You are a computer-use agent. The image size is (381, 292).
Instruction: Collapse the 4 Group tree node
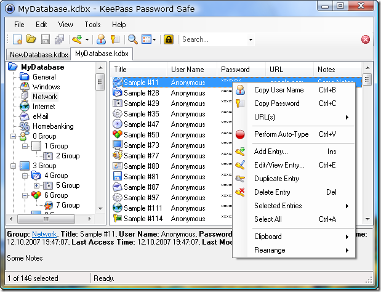pyautogui.click(x=25, y=176)
